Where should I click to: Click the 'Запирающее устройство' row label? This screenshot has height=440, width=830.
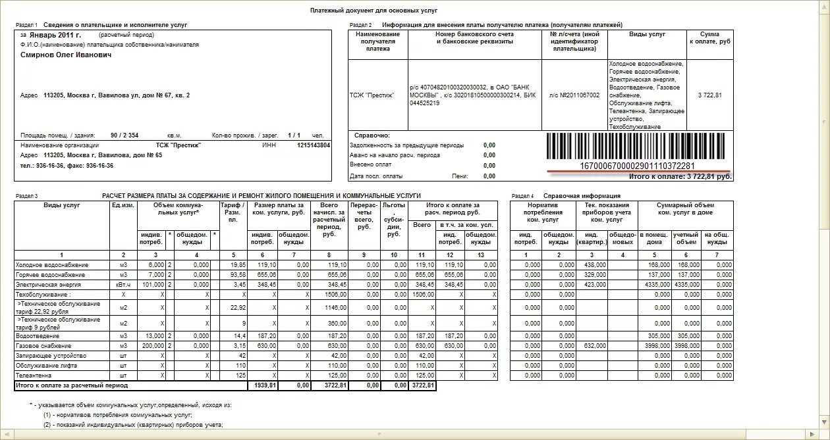tap(50, 356)
